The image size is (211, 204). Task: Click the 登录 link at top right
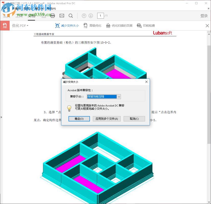coord(204,16)
